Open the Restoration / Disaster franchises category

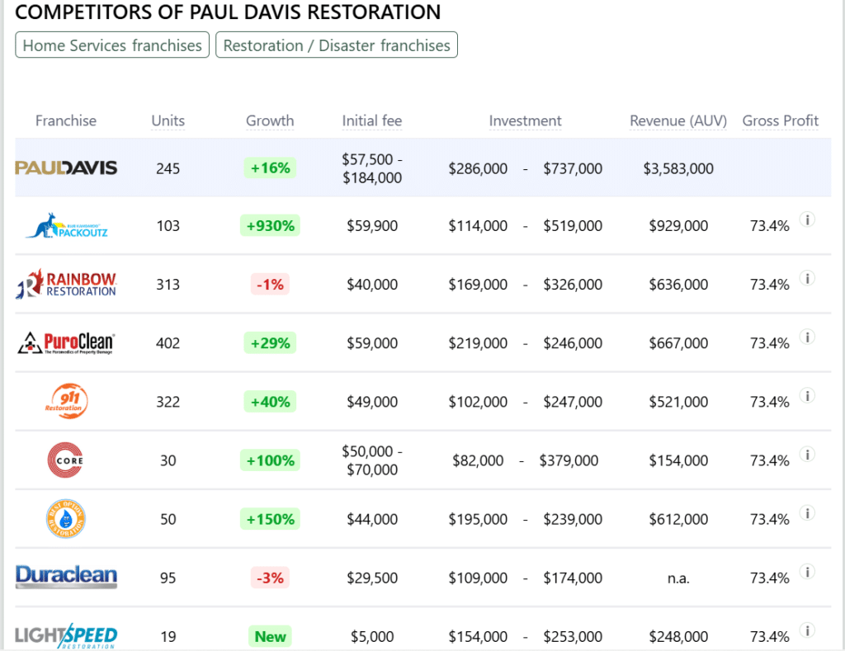[337, 45]
